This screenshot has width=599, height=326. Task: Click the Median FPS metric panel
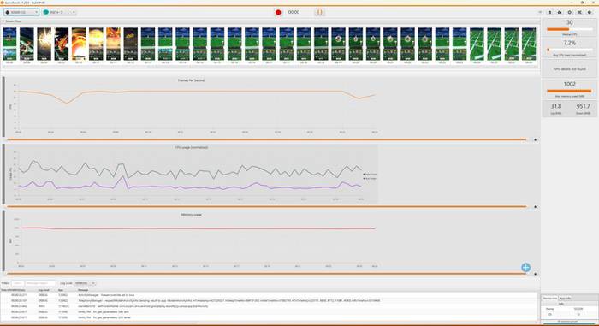569,27
